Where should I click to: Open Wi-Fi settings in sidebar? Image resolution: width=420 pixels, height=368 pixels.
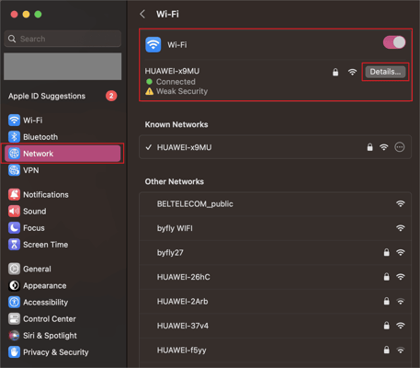(62, 121)
